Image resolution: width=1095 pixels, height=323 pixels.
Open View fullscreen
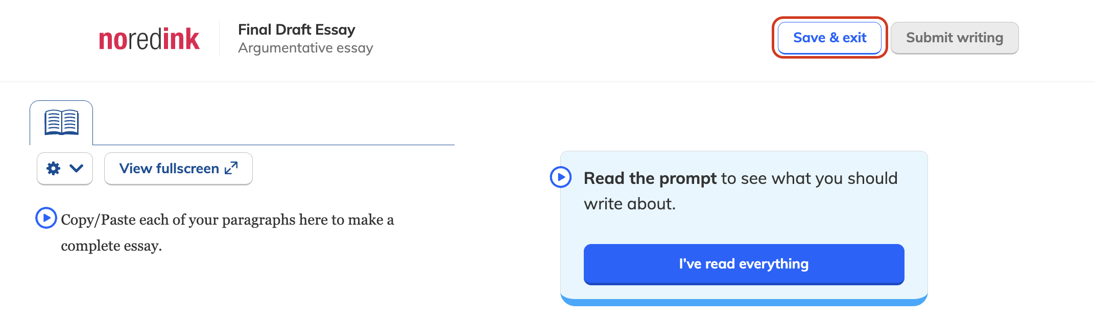click(178, 168)
